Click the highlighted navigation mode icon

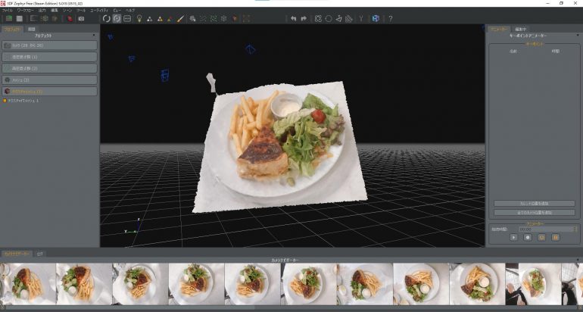117,18
